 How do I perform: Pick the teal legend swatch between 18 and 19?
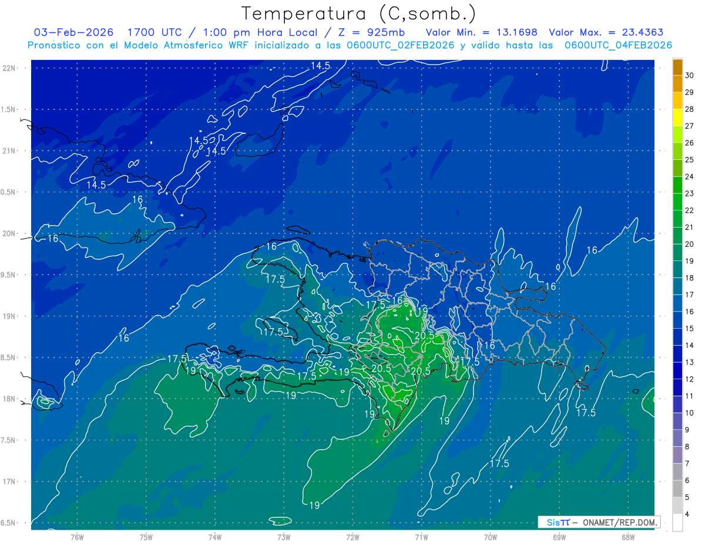coord(677,269)
